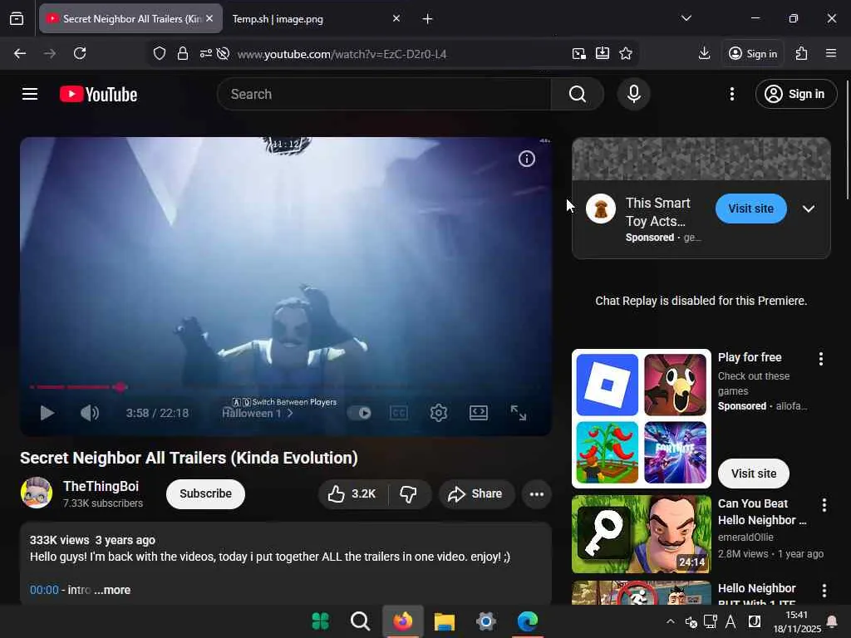Viewport: 851px width, 638px height.
Task: Open the TheThingBoi channel name link
Action: click(101, 486)
